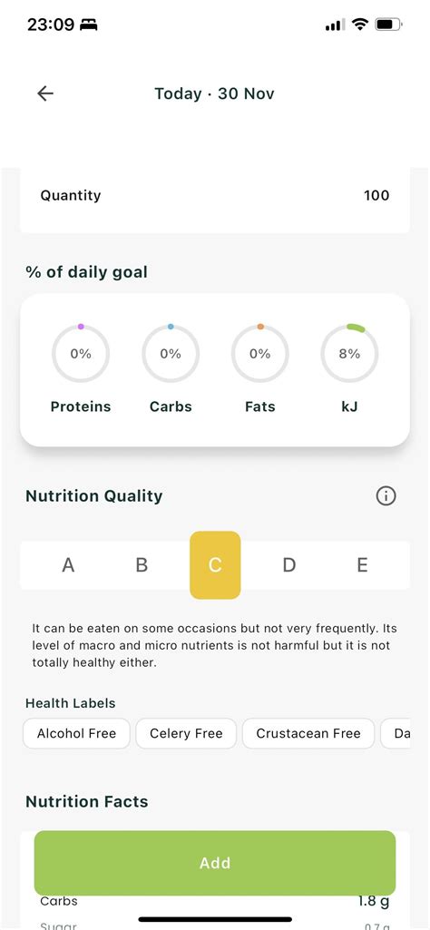The height and width of the screenshot is (930, 430).
Task: Select highlighted yellow grade C
Action: pos(215,565)
